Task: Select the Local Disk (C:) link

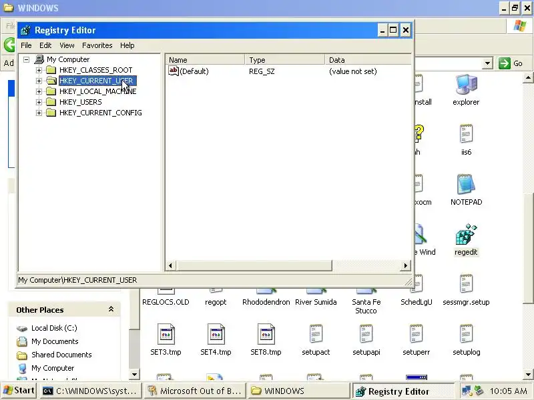Action: coord(54,328)
